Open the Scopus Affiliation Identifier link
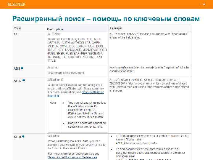Screen dimensions: 213x160 76,94
